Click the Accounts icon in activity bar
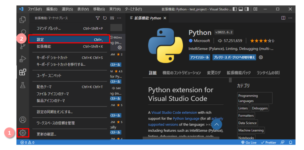 [23, 120]
